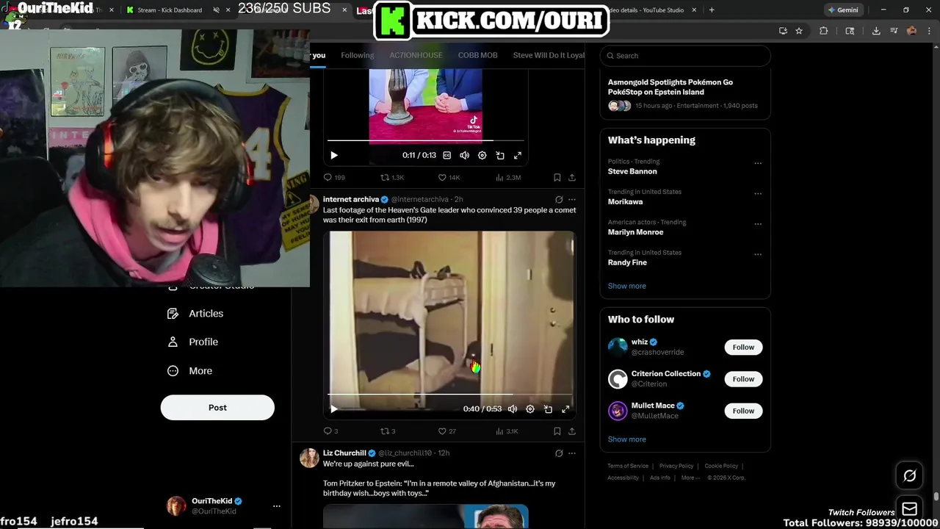Switch to COBB MOB tab
The width and height of the screenshot is (940, 529).
click(x=477, y=55)
